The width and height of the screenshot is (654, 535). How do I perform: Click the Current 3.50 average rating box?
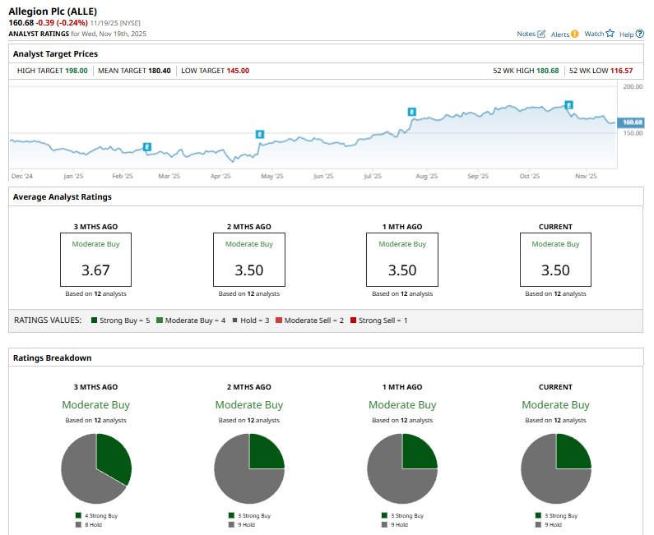tap(555, 259)
